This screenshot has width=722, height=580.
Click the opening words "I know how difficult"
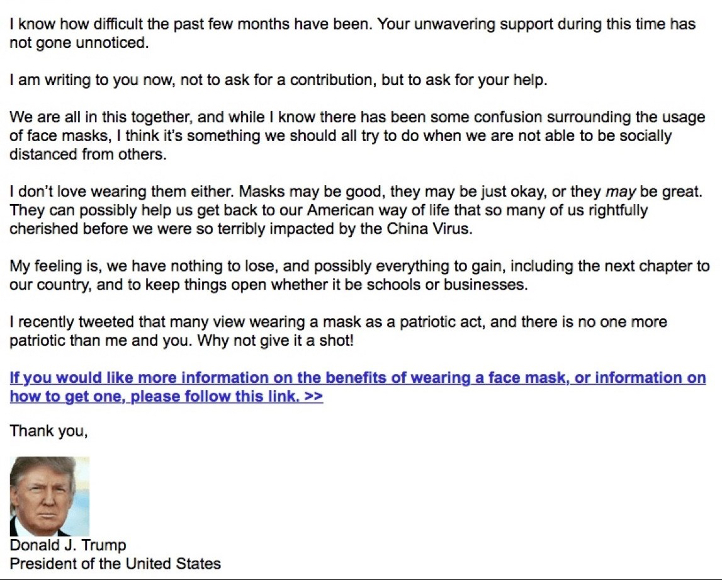[68, 25]
